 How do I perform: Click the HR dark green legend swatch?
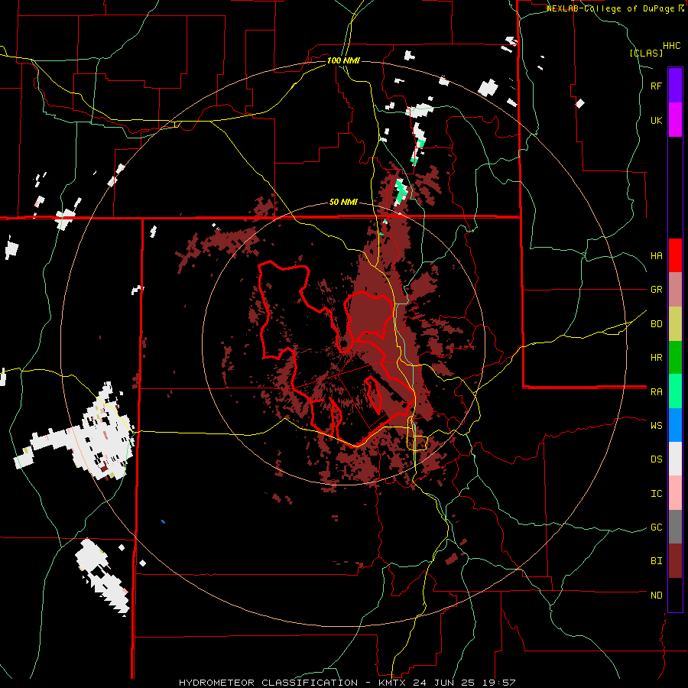pos(675,358)
